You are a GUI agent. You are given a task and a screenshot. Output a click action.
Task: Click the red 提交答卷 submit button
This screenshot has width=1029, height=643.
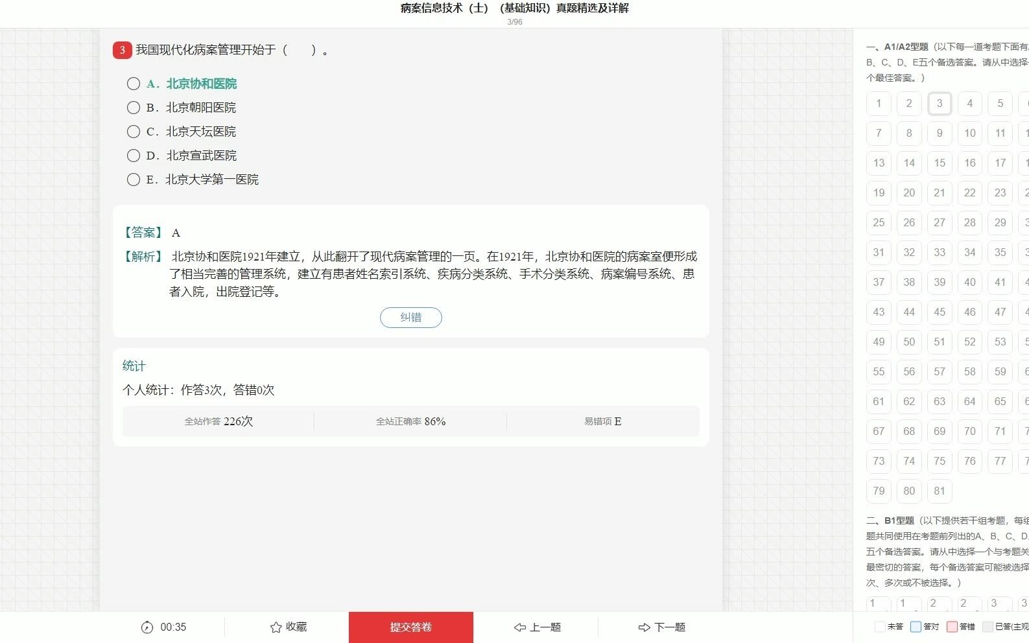pos(411,627)
